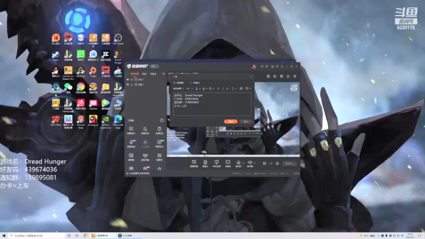Screen dimensions: 425x239
Task: Open the font family dropdown
Action: (178, 88)
